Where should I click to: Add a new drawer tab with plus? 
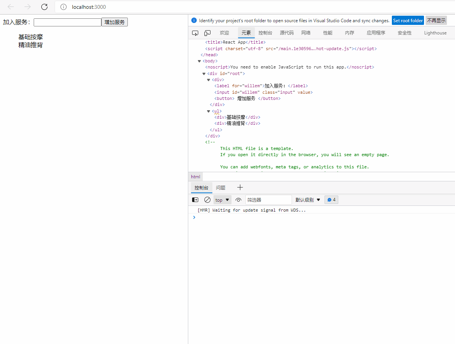(x=240, y=187)
